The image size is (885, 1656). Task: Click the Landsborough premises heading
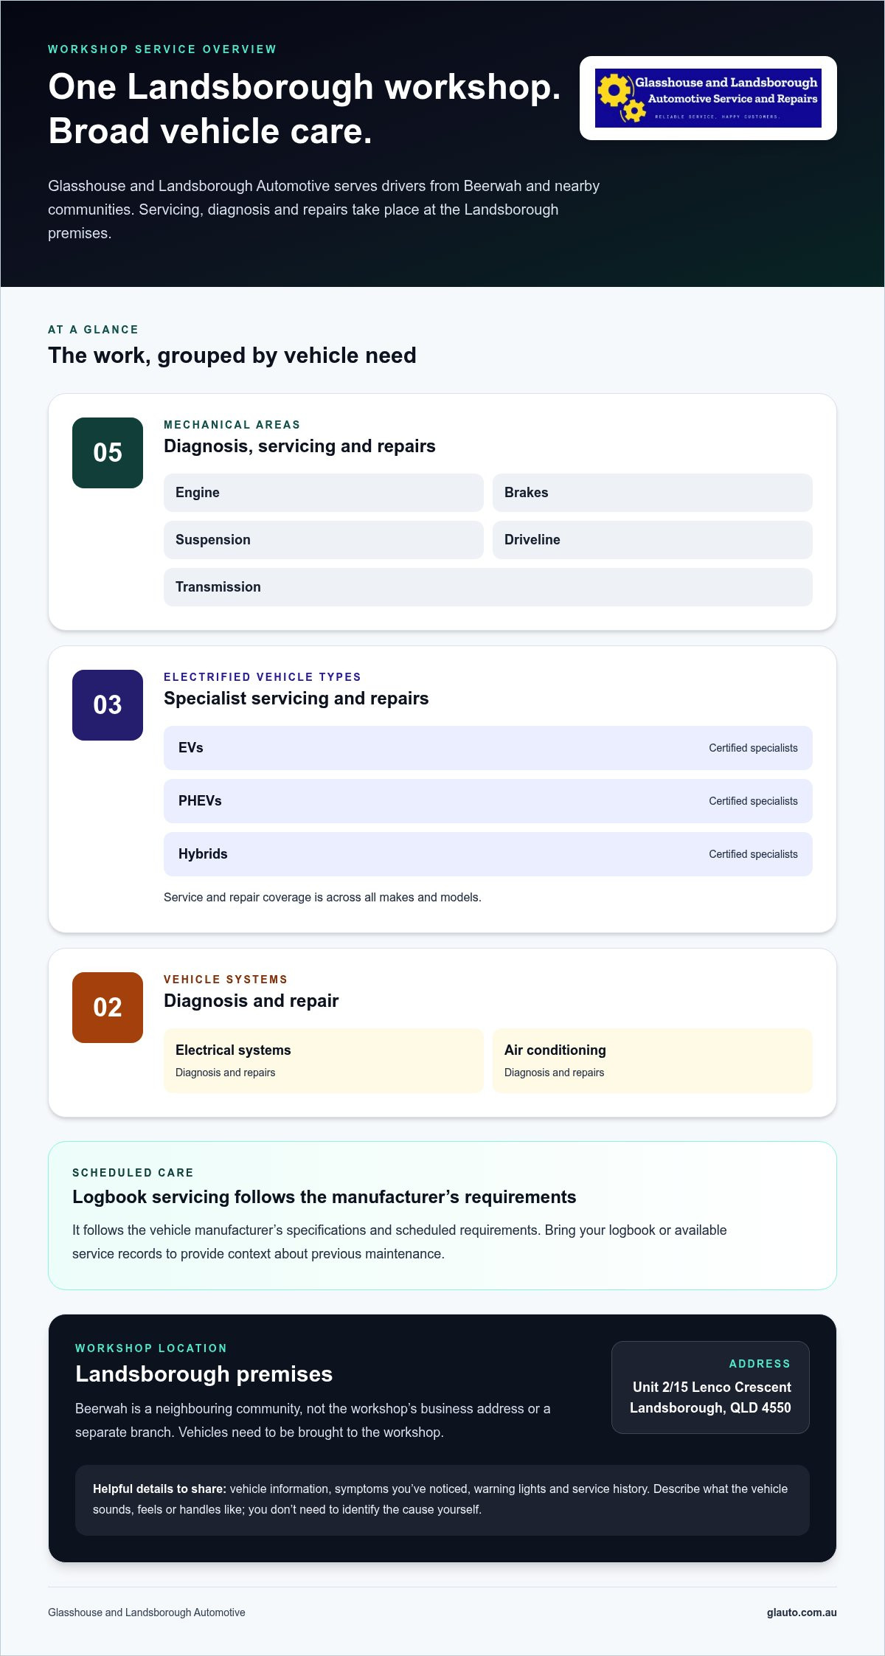tap(204, 1374)
